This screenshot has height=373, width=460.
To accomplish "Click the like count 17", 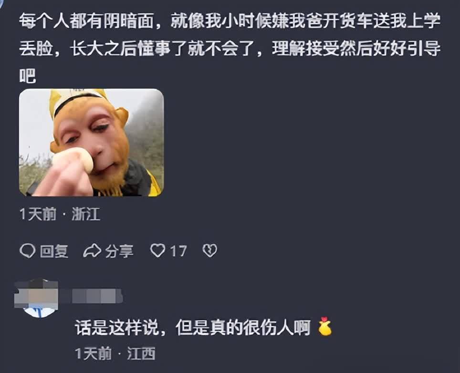I will tap(178, 251).
